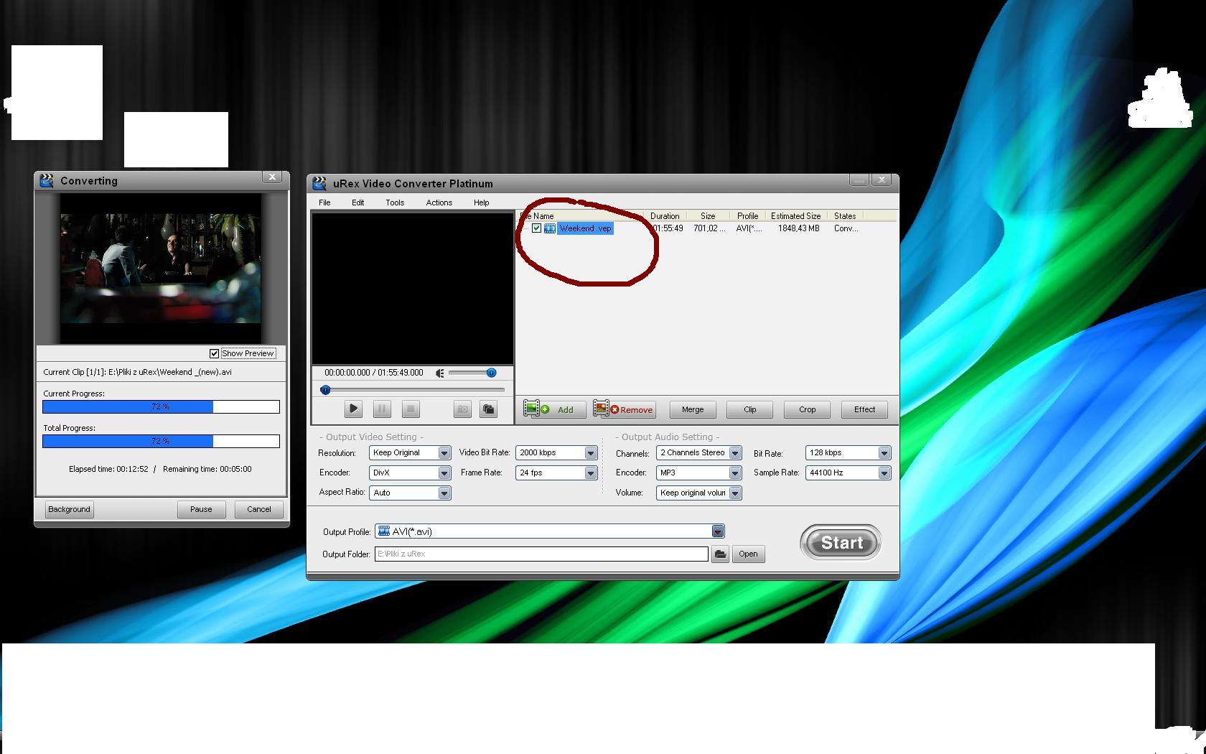Minimize the uRex Video Converter window

coord(859,180)
